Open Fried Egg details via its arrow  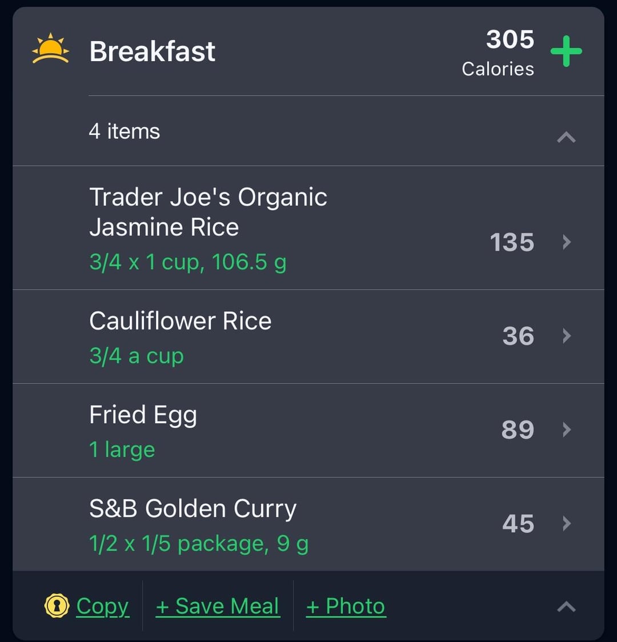pyautogui.click(x=567, y=430)
